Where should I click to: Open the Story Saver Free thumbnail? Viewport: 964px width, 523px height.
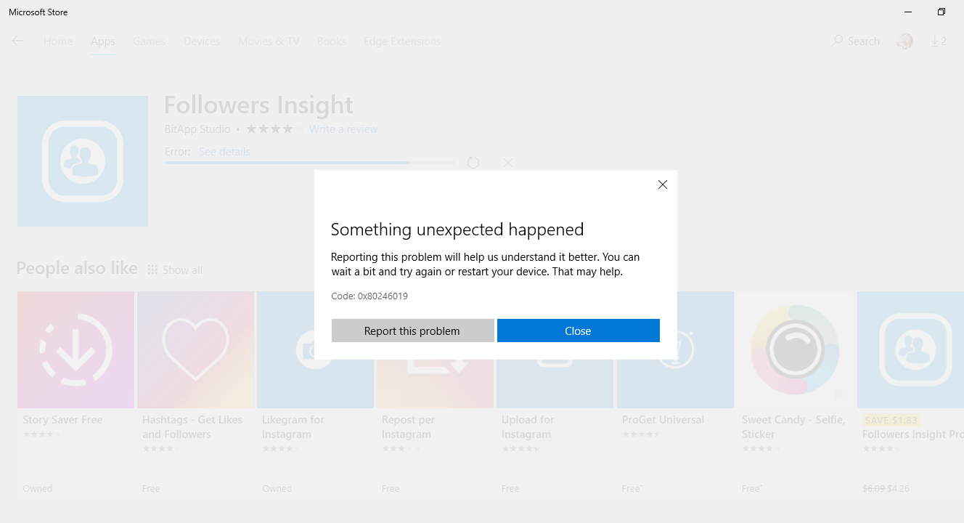click(75, 349)
